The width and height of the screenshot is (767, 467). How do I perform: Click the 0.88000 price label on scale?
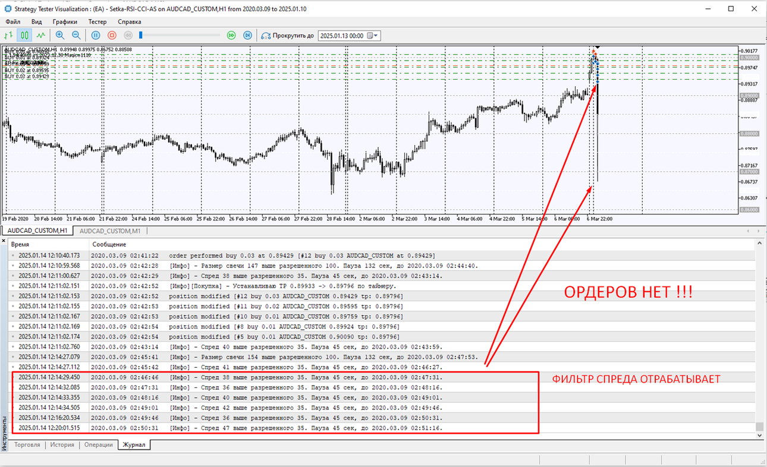[x=749, y=134]
